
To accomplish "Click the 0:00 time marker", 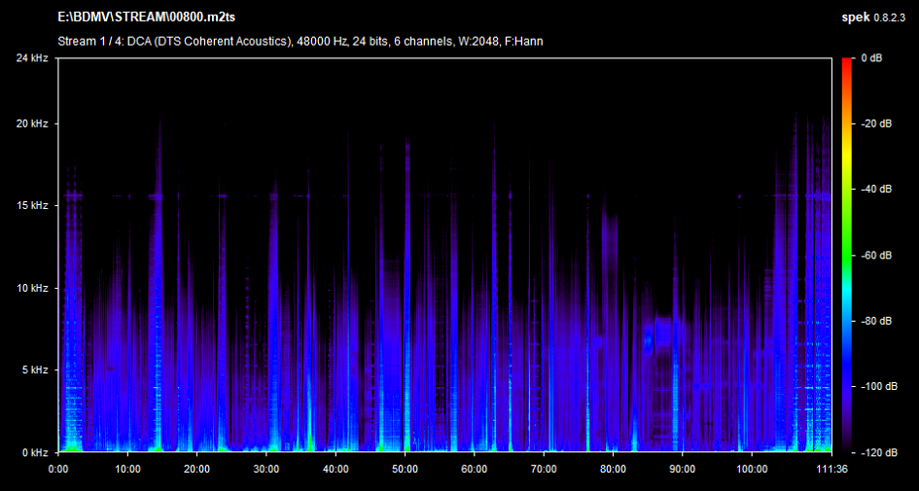I will point(58,469).
